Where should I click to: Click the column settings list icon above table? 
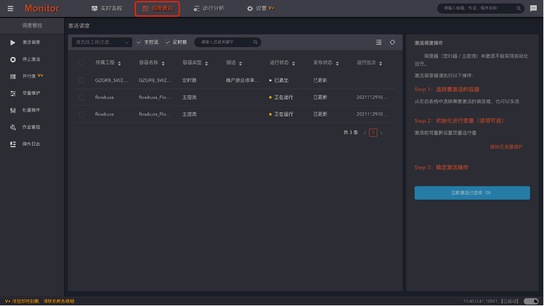(379, 42)
